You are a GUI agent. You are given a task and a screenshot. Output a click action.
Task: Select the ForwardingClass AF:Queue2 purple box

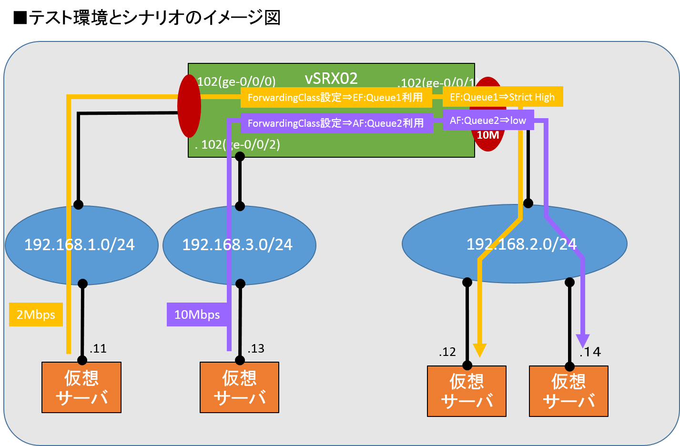point(337,123)
